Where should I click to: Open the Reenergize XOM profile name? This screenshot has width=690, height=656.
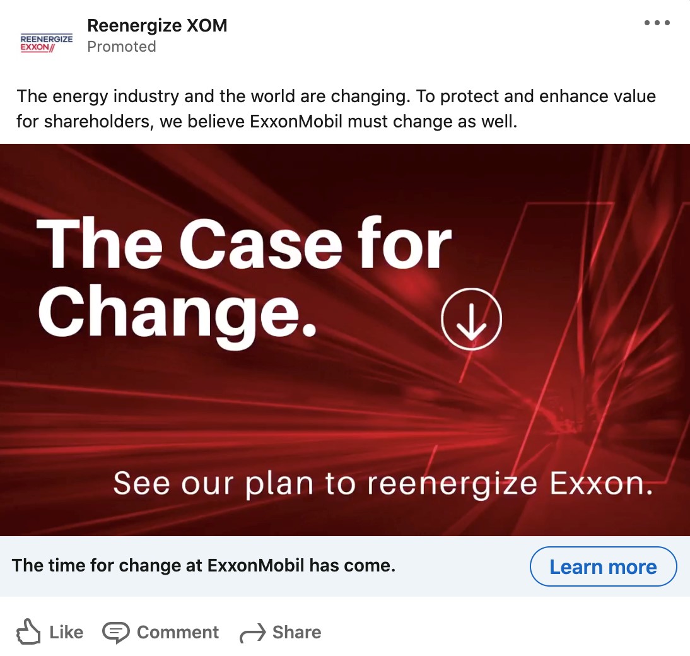coord(157,26)
